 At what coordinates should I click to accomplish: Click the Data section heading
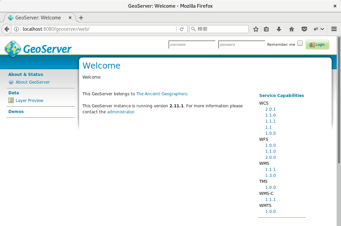[14, 93]
